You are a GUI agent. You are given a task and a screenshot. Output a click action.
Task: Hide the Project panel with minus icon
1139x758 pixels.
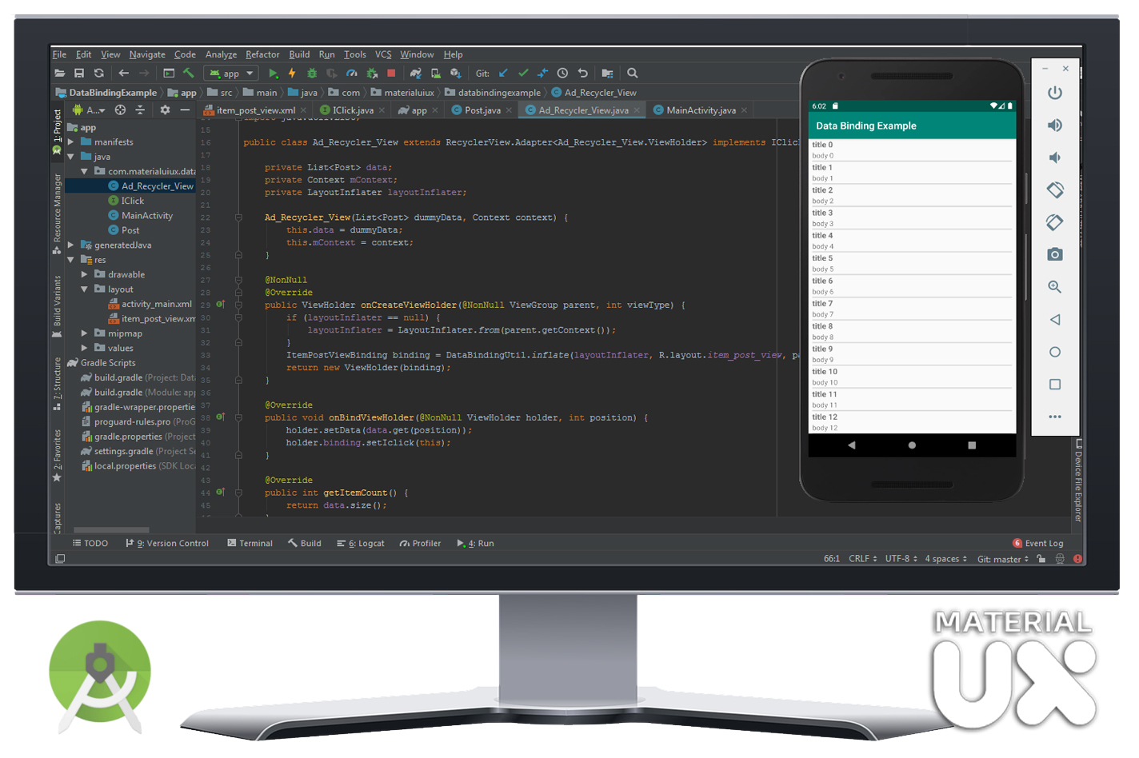(185, 110)
